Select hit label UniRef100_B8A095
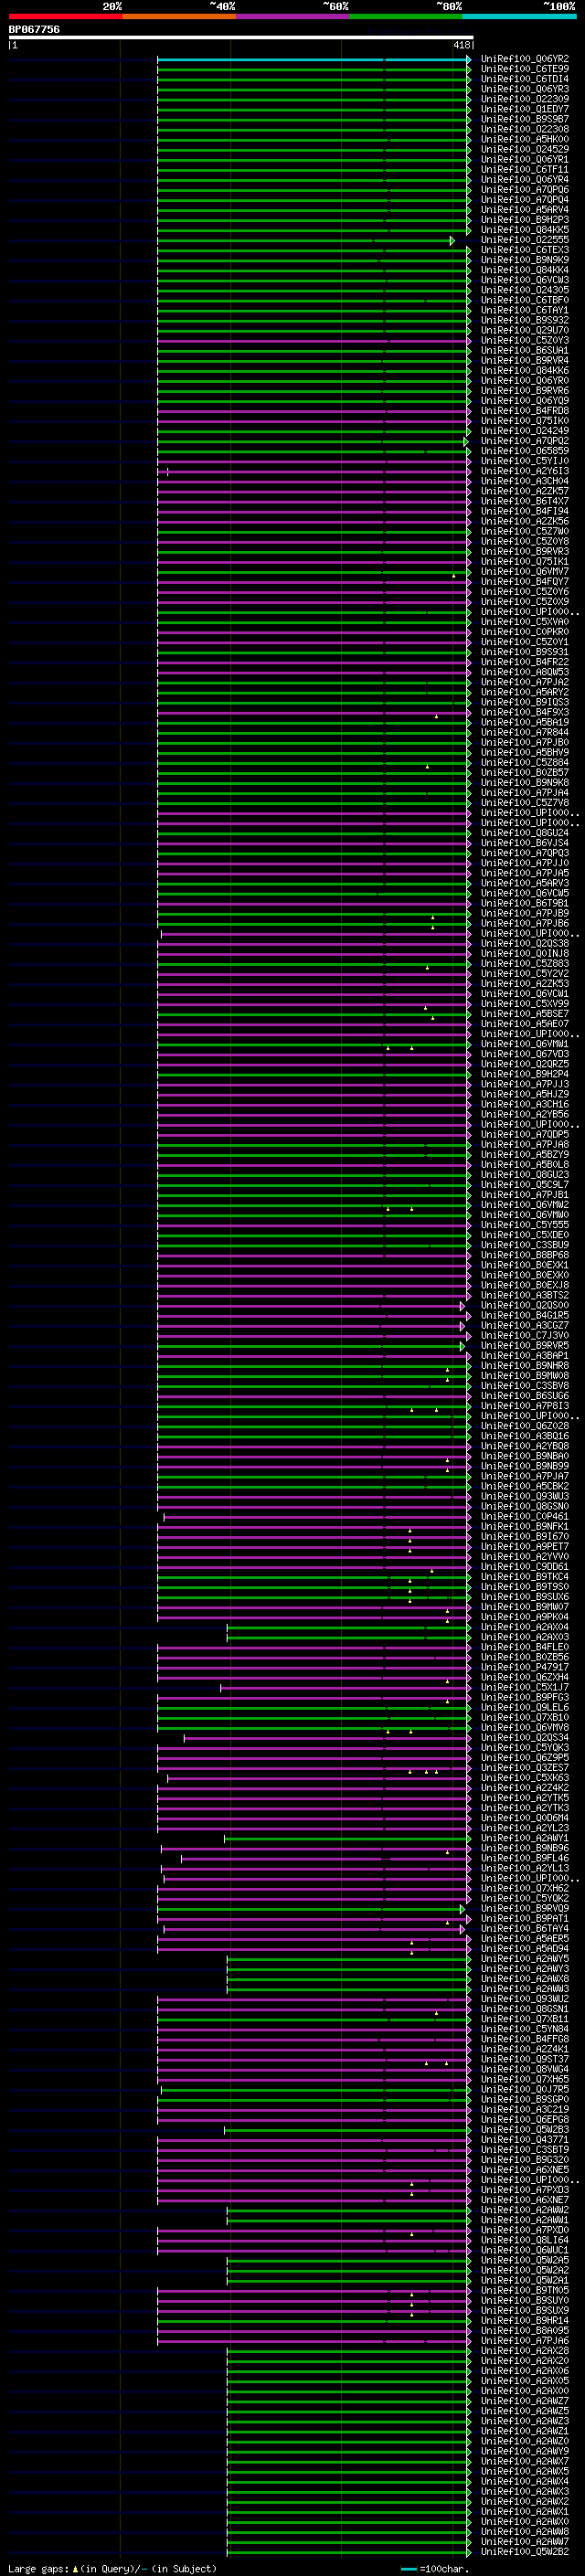This screenshot has width=585, height=2576. pos(525,2331)
